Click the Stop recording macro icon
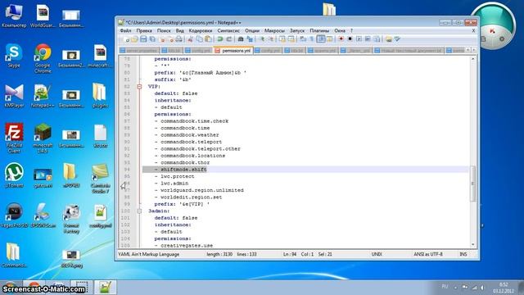Screen dimensions: 524x295 point(350,39)
